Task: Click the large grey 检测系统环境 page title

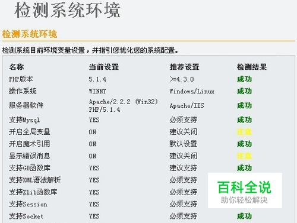Action: 68,10
